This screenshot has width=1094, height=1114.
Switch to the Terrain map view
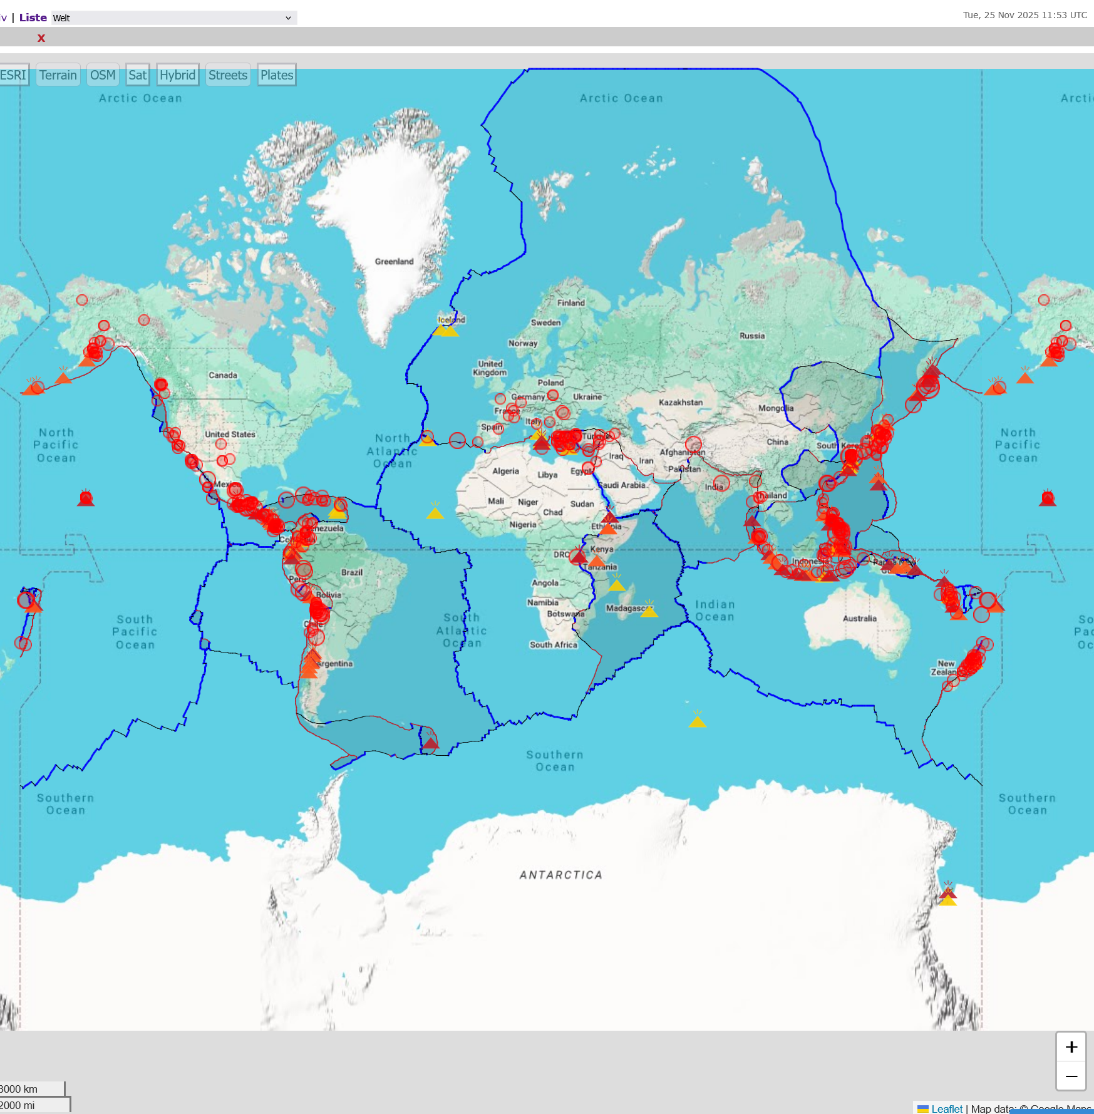[58, 75]
